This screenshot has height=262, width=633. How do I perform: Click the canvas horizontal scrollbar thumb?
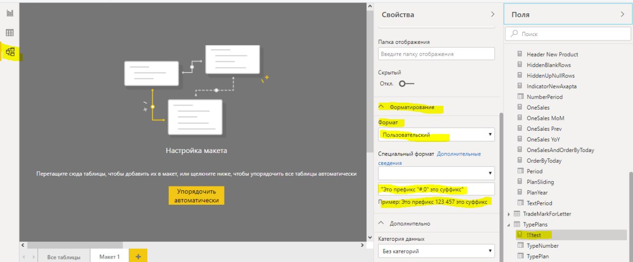[x=75, y=245]
